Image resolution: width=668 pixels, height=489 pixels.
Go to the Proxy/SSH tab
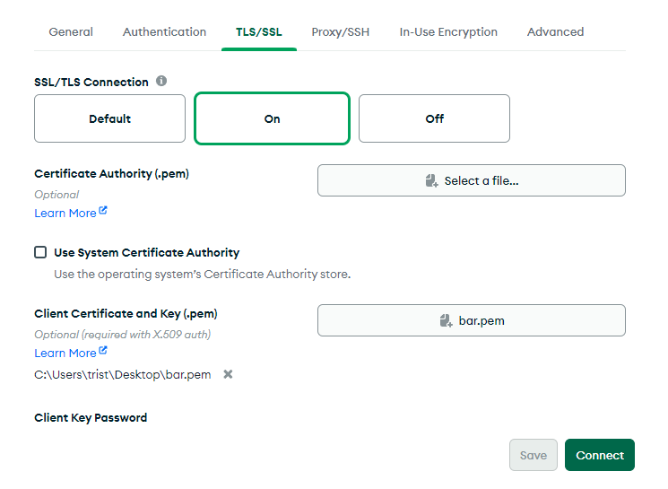[340, 31]
